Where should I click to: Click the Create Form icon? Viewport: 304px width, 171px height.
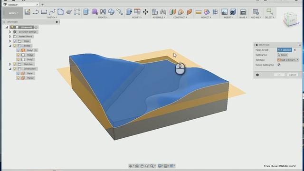[x=95, y=12]
